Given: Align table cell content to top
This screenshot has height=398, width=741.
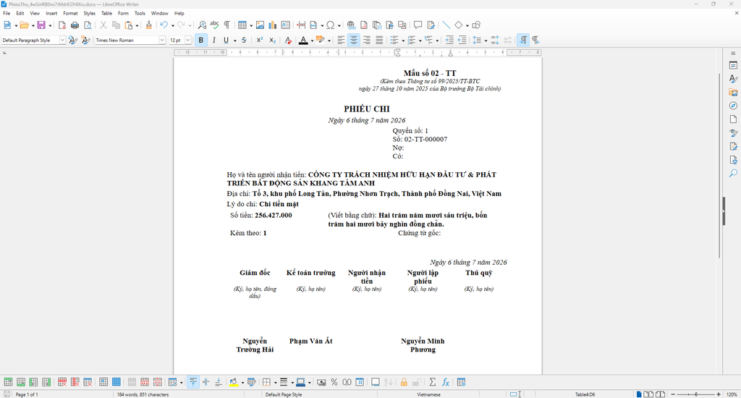Looking at the screenshot, I should pyautogui.click(x=193, y=382).
